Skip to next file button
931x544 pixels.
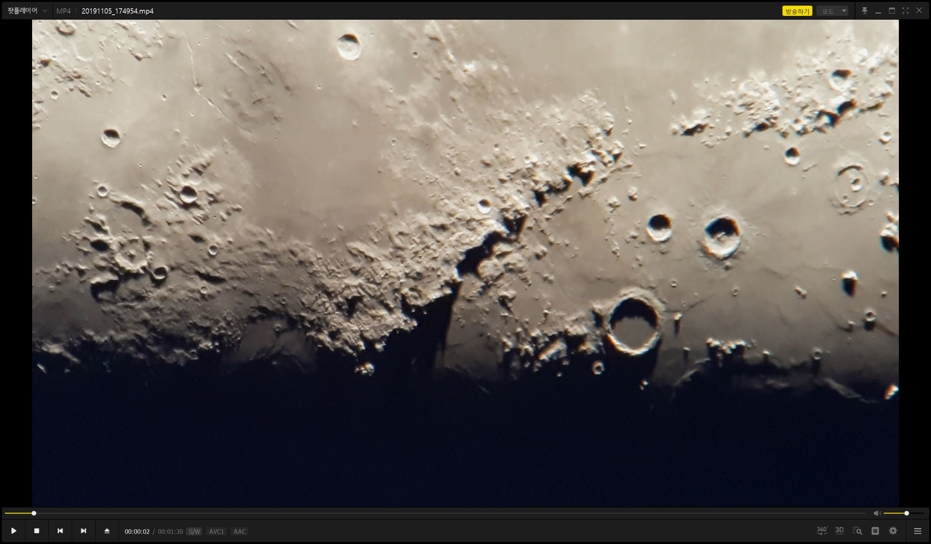[84, 531]
